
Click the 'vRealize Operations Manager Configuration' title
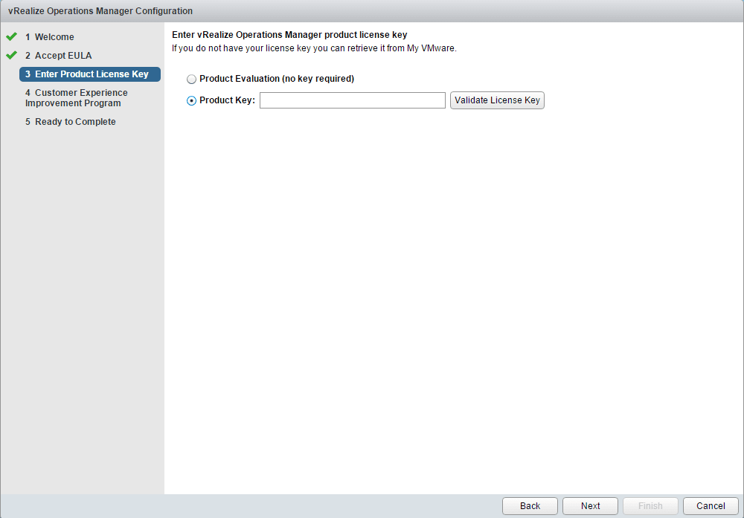(100, 11)
